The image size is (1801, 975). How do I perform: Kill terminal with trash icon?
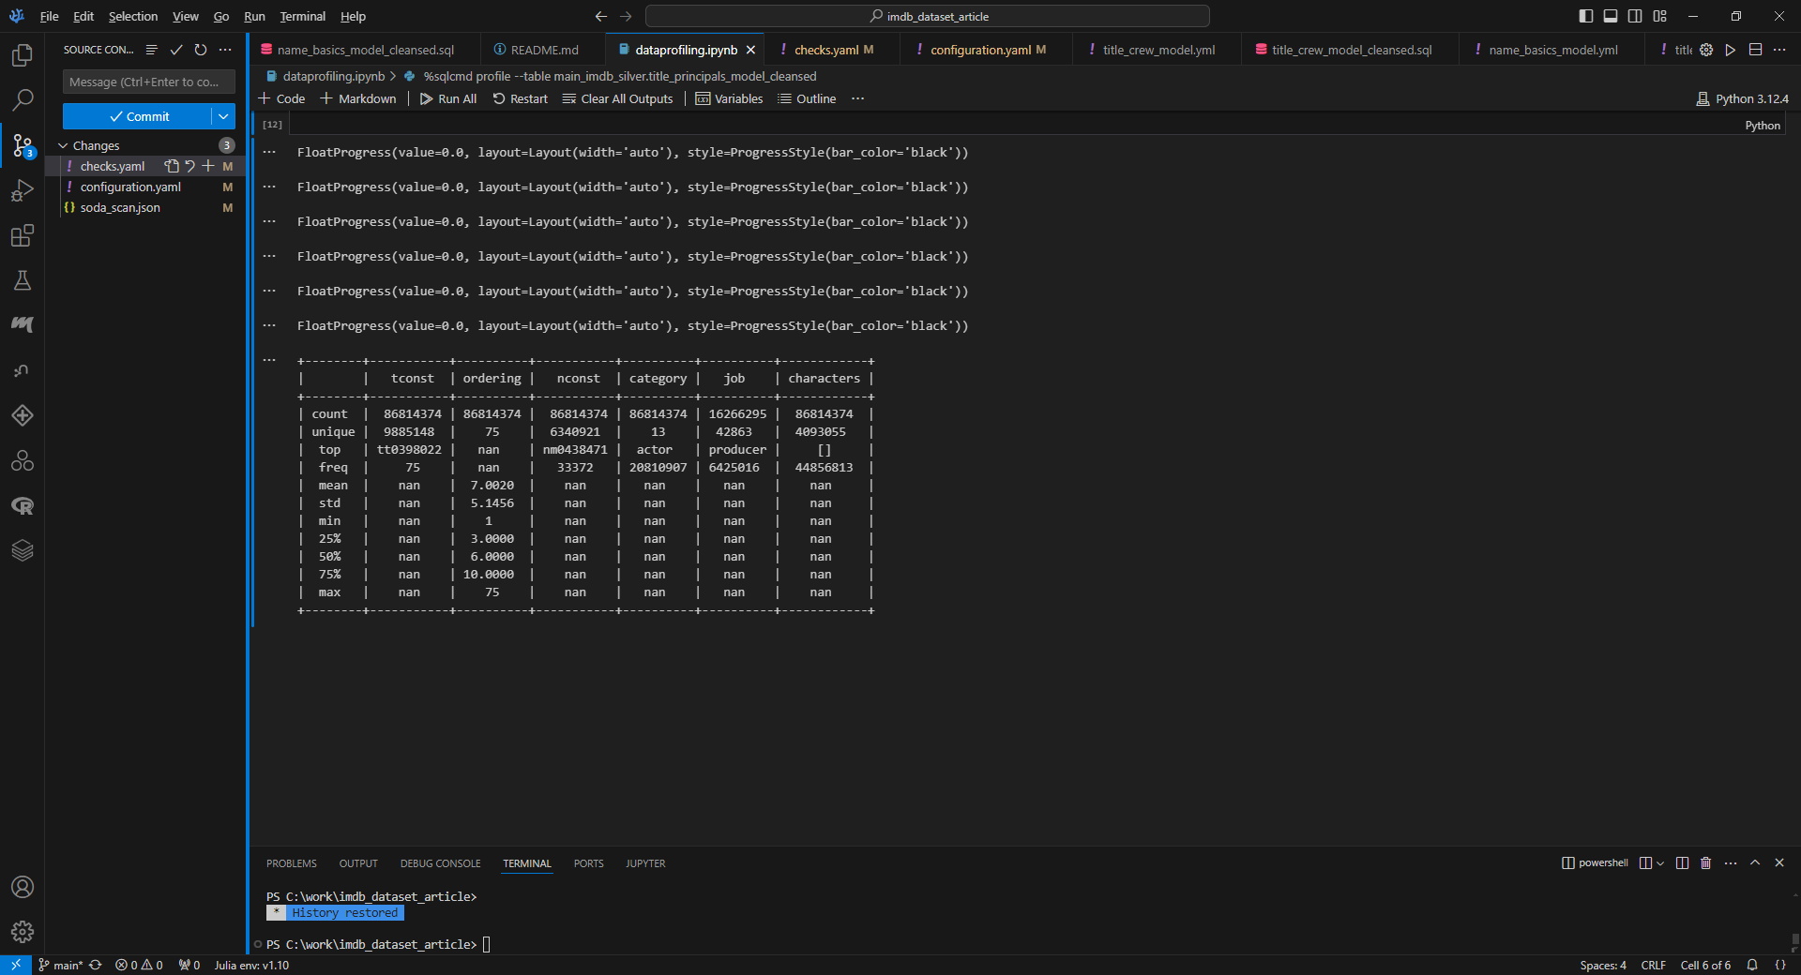pos(1706,862)
